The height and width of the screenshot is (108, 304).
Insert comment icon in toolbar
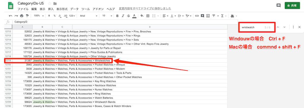pyautogui.click(x=202, y=16)
